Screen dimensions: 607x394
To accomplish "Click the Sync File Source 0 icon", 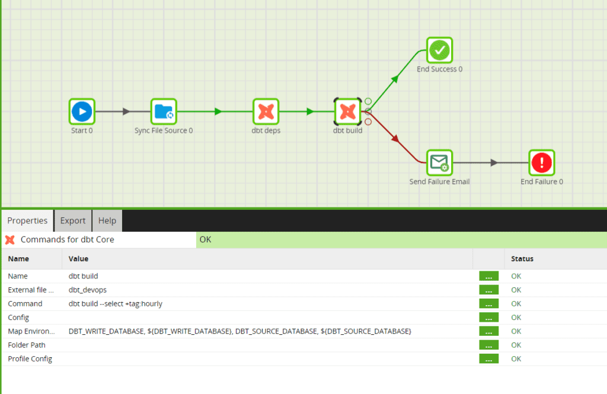I will coord(164,111).
